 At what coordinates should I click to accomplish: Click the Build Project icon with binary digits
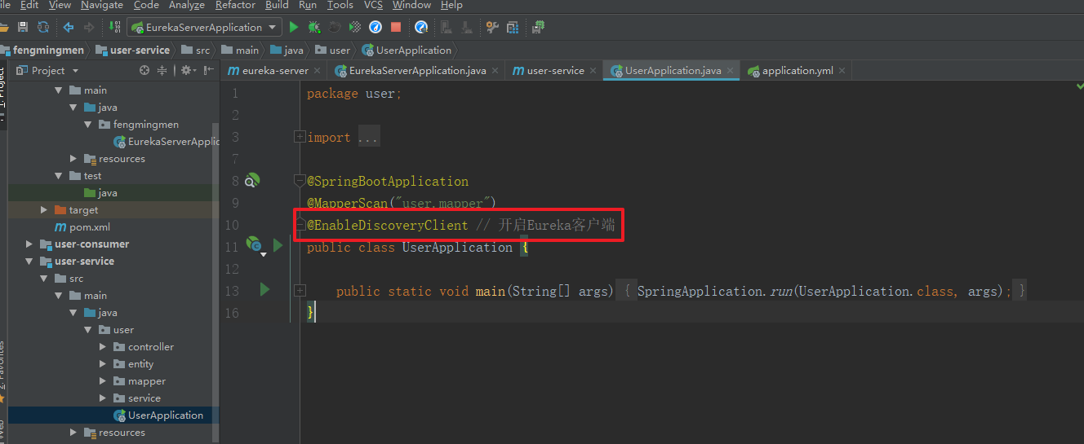pos(114,27)
